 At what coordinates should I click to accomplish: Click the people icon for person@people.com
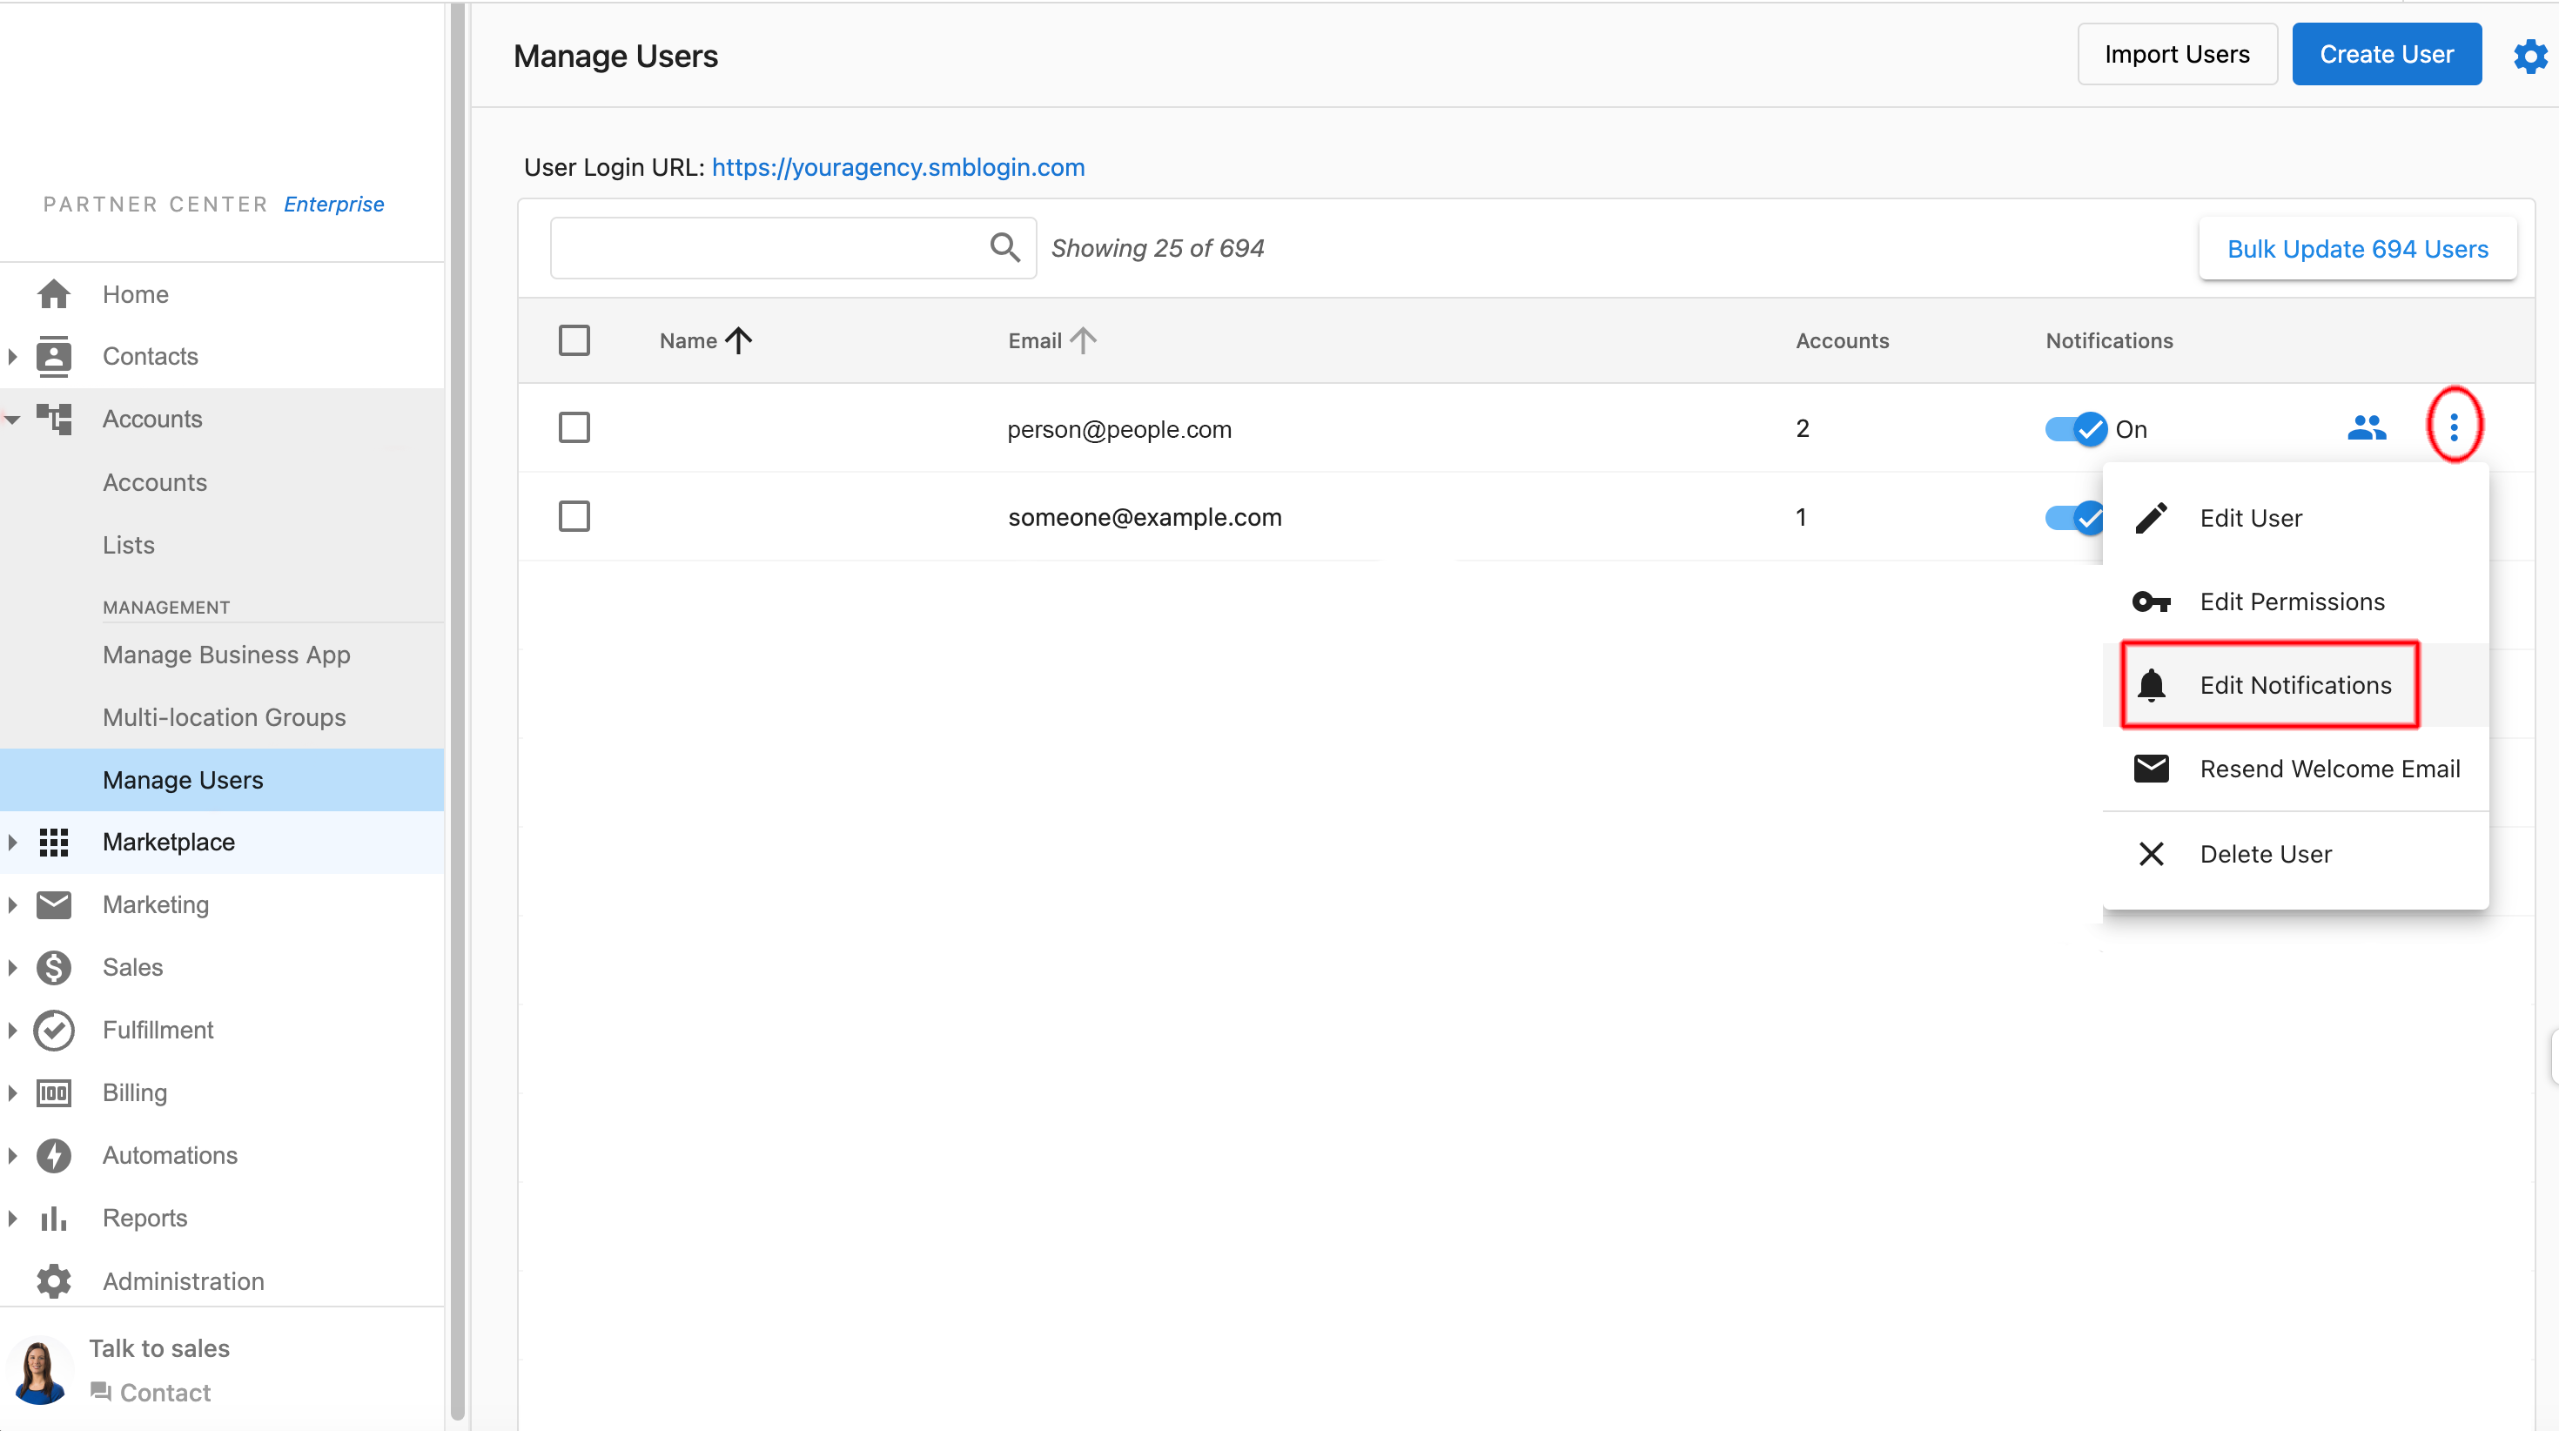pos(2367,428)
